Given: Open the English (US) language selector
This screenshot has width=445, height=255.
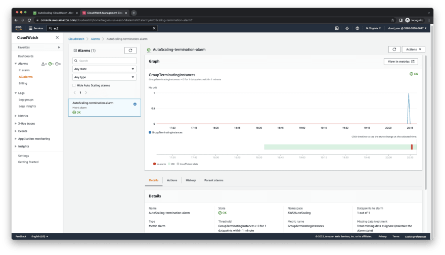Looking at the screenshot, I should point(40,236).
